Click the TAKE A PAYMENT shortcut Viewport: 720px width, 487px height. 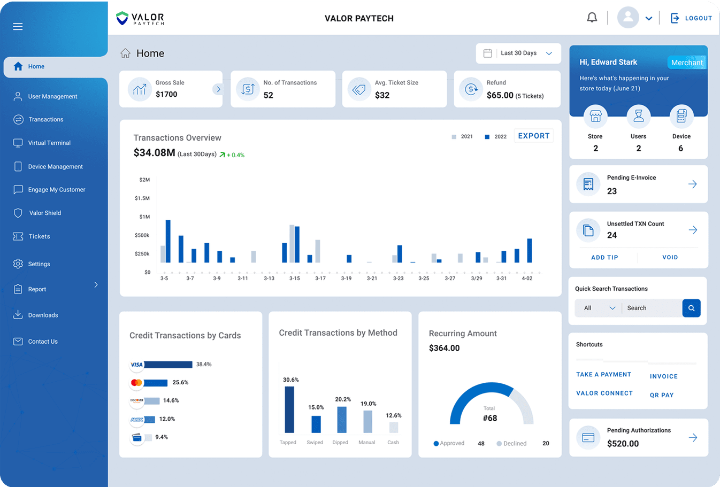tap(603, 374)
